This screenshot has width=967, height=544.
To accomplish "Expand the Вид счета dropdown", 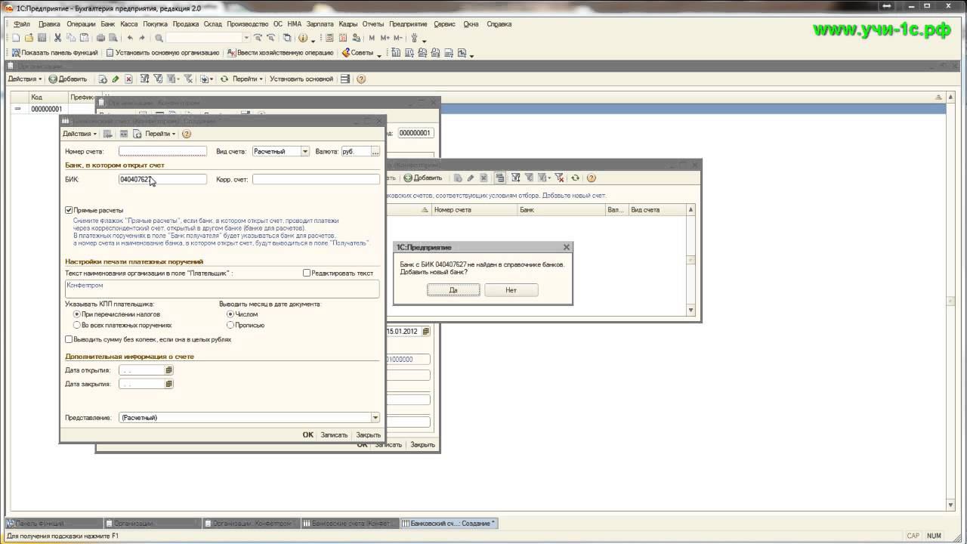I will (x=305, y=151).
